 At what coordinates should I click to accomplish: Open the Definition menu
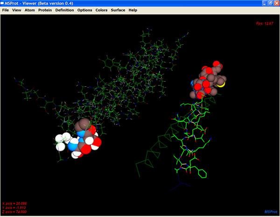coord(64,10)
